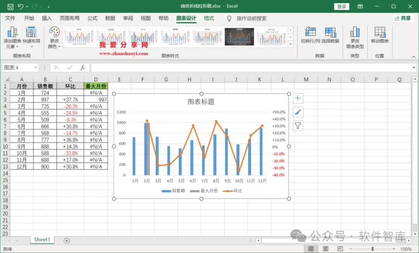Click the formula bar input area

251,68
